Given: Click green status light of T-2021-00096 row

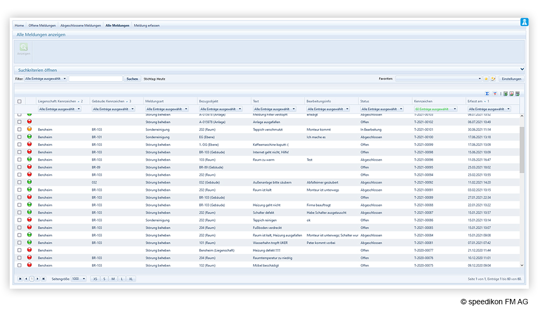Looking at the screenshot, I should pos(30,159).
